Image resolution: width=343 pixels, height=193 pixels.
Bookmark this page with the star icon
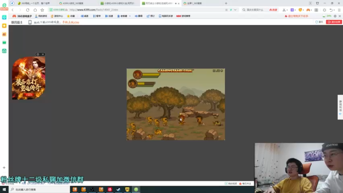pos(42,10)
